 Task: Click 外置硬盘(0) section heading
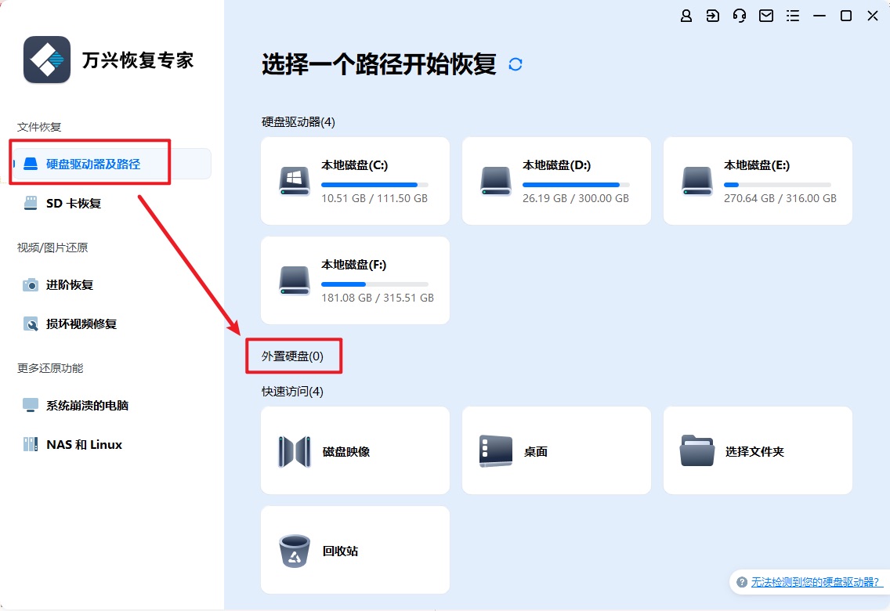coord(292,356)
